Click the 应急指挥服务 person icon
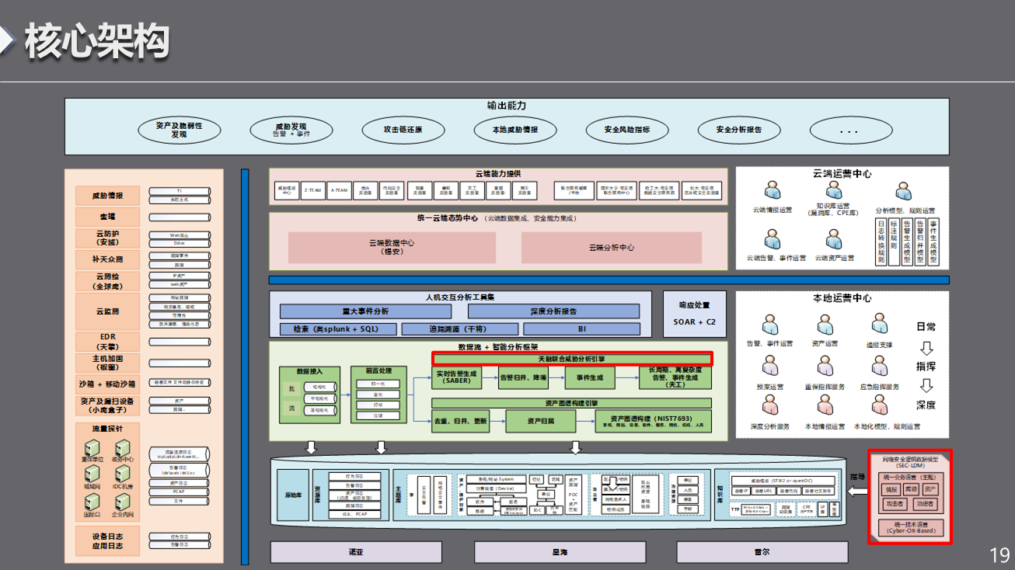Screen dimensions: 1015x570 coord(880,367)
